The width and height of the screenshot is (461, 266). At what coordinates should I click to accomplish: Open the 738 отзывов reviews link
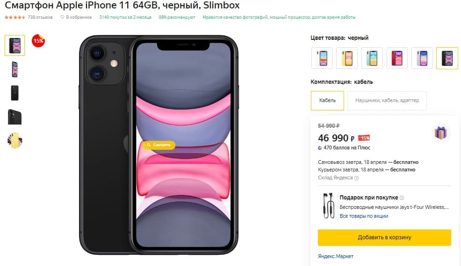[x=40, y=17]
